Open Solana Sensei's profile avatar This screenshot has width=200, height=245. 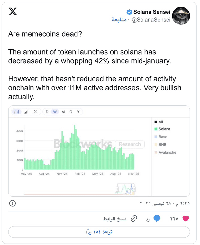click(181, 16)
